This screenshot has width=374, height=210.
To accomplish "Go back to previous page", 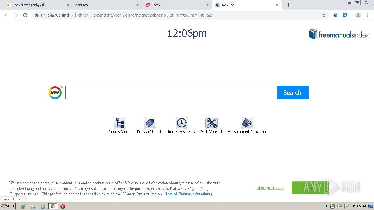I will 6,15.
